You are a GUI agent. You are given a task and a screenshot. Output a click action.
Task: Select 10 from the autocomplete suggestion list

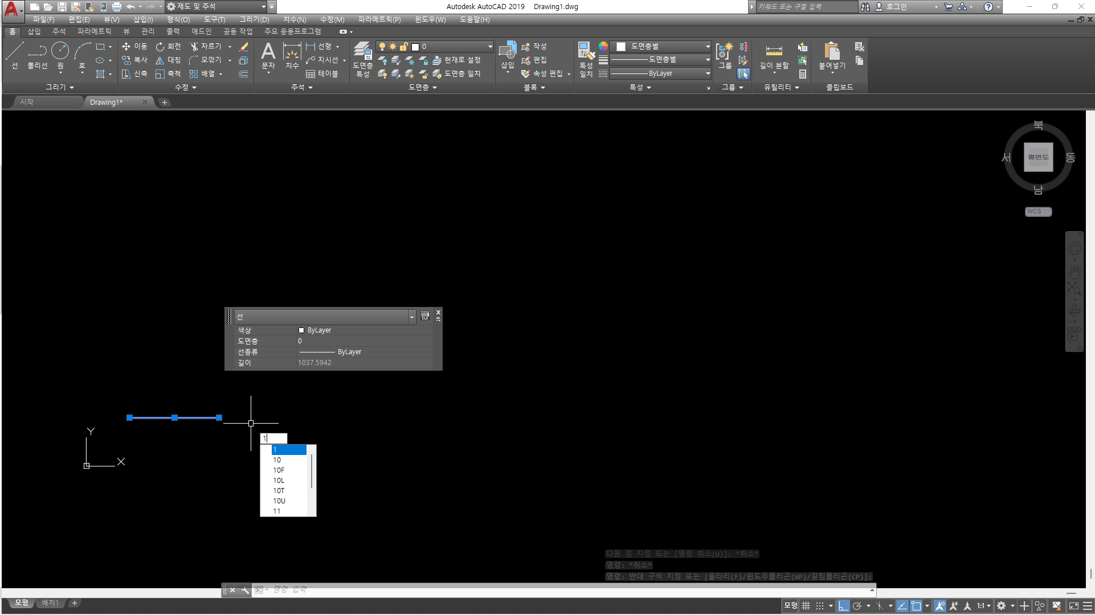click(x=277, y=460)
